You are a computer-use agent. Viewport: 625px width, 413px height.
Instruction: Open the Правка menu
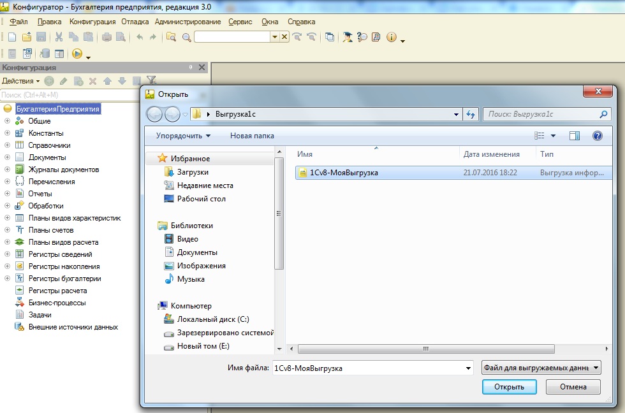pos(50,22)
